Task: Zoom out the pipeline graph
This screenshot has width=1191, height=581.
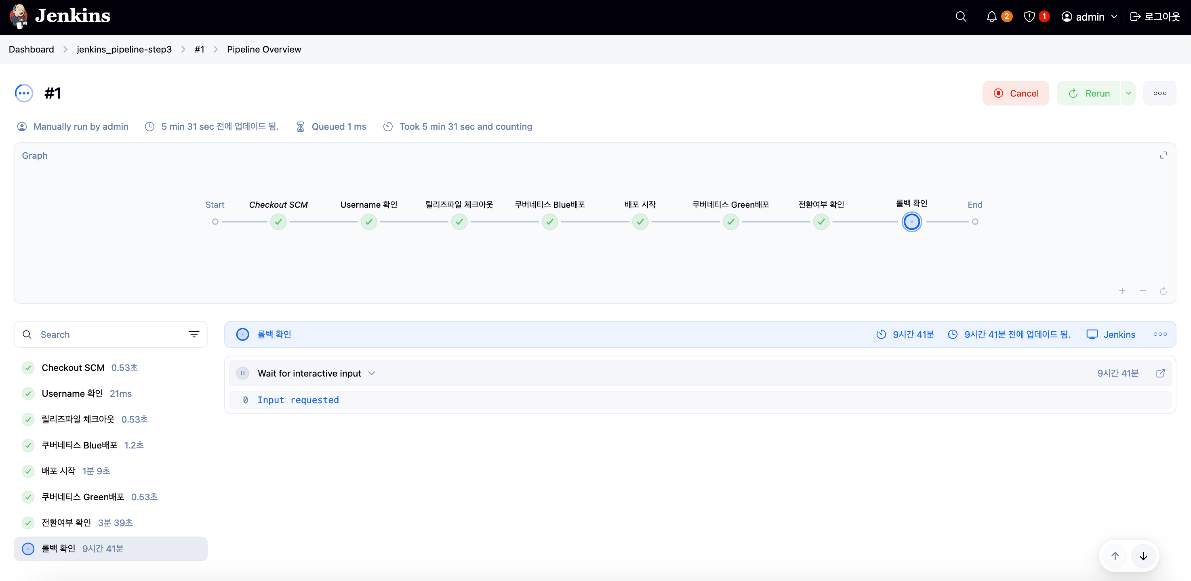Action: (1143, 291)
